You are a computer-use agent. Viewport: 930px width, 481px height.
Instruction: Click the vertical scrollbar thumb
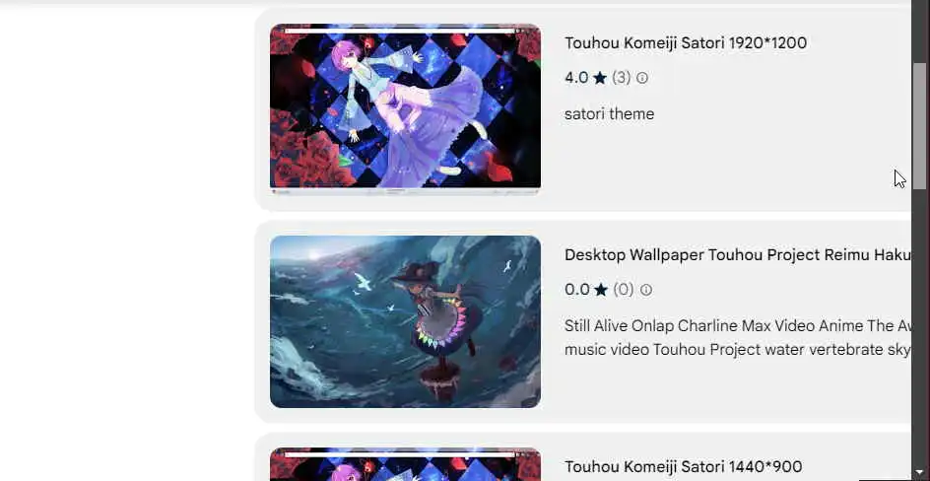pos(920,126)
